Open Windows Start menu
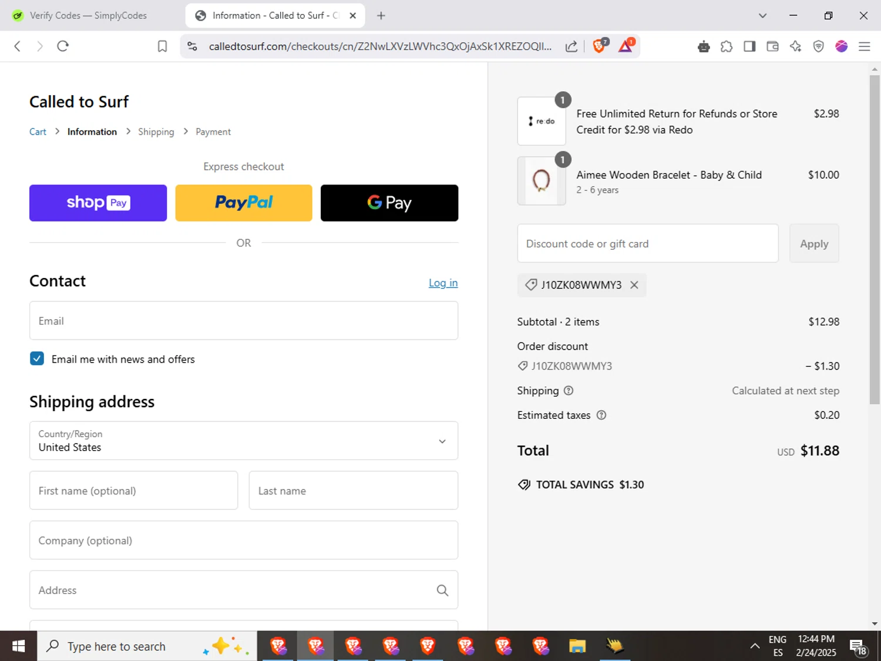This screenshot has width=881, height=661. tap(18, 646)
